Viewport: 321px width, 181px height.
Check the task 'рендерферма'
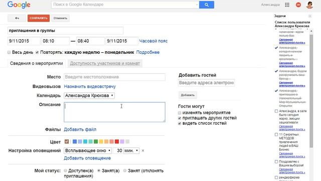276,177
